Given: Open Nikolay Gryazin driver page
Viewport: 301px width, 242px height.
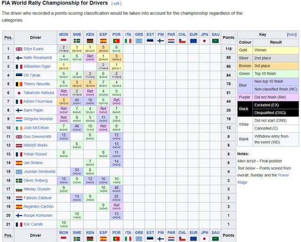Looking at the screenshot, I should pyautogui.click(x=37, y=189).
